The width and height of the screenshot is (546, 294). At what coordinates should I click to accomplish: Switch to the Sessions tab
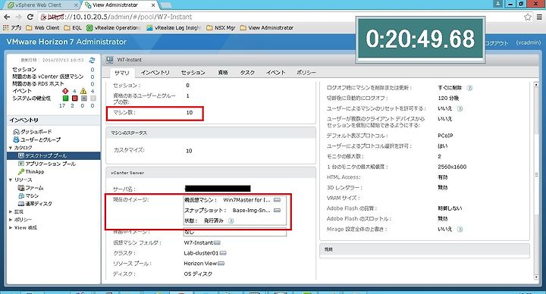tap(193, 73)
